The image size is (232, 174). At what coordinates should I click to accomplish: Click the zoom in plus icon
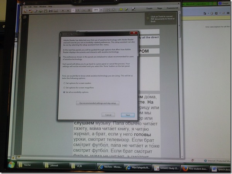(89, 10)
